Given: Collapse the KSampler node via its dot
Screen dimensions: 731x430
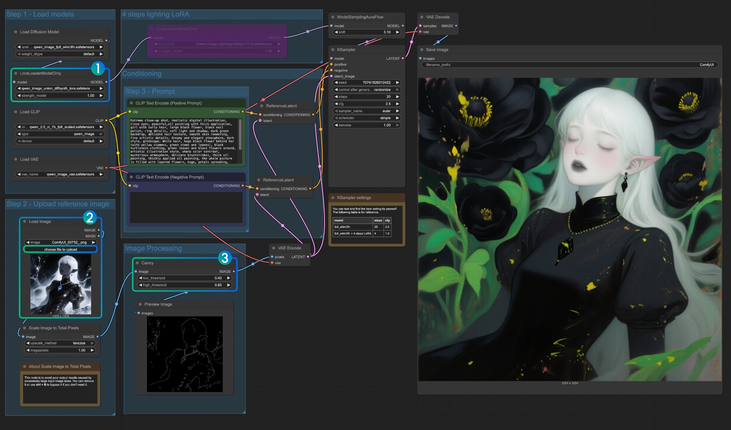Looking at the screenshot, I should click(333, 50).
